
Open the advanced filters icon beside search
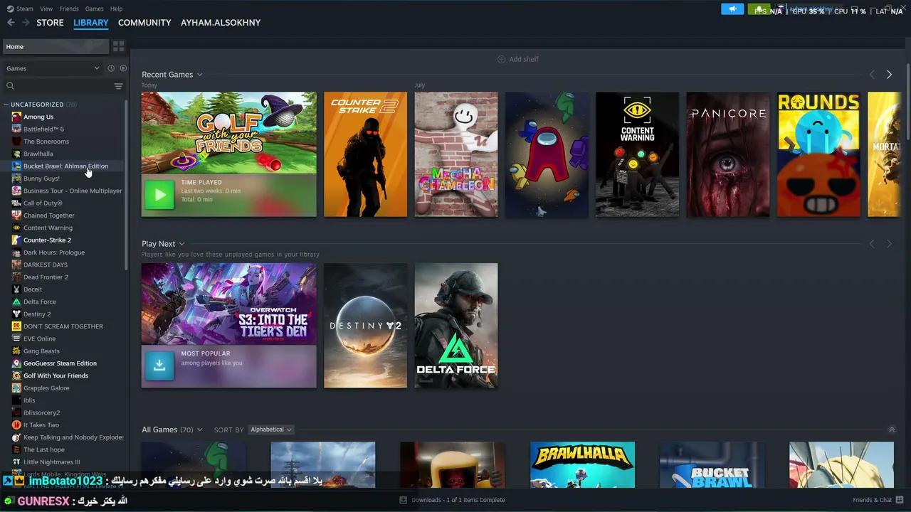(x=119, y=86)
